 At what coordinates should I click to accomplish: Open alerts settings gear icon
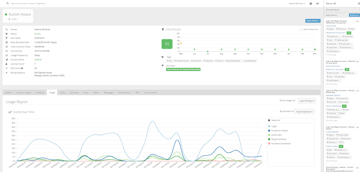[359, 4]
